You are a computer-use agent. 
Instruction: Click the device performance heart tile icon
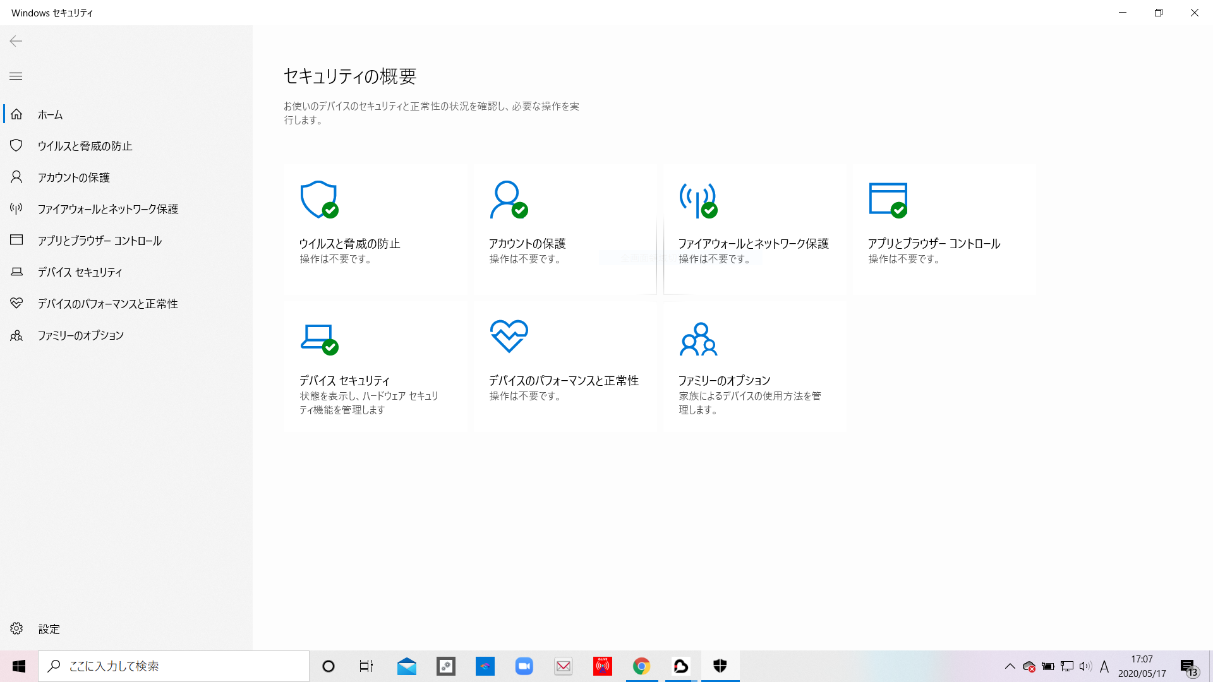[x=509, y=336]
